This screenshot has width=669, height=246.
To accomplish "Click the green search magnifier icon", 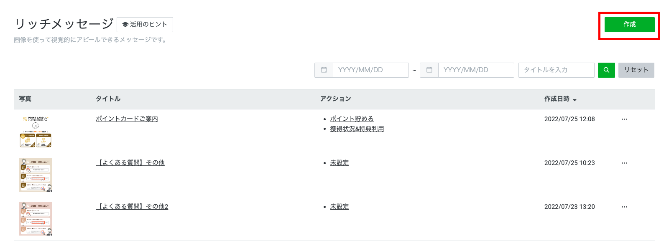I will click(x=606, y=70).
